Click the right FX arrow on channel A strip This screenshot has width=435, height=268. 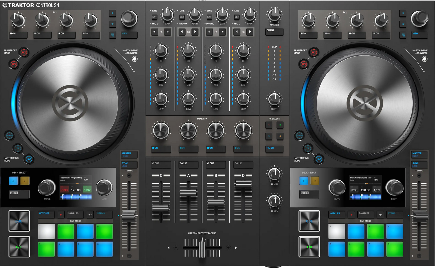(195, 32)
